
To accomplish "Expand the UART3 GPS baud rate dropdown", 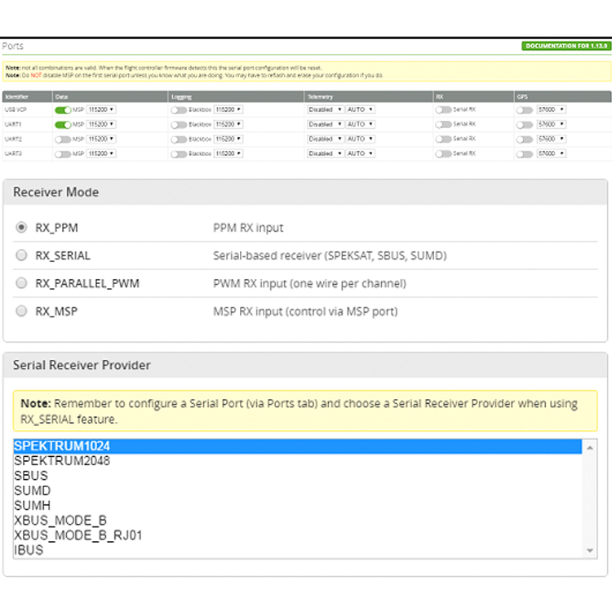I will (x=551, y=153).
